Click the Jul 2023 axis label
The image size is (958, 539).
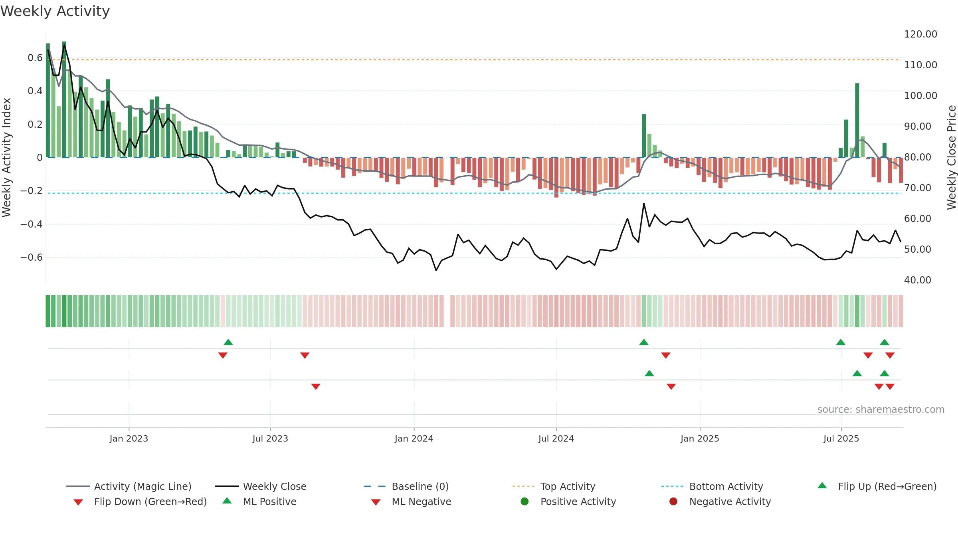pyautogui.click(x=270, y=438)
